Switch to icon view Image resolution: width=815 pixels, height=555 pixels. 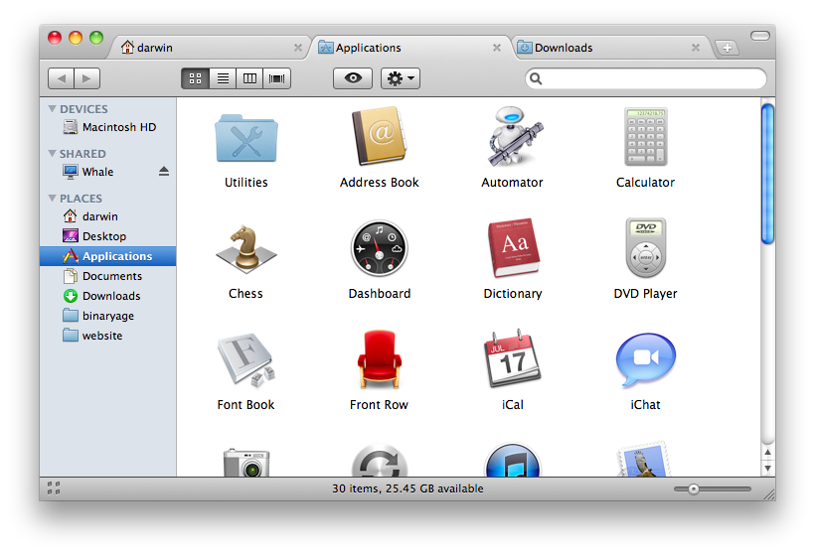(x=196, y=78)
